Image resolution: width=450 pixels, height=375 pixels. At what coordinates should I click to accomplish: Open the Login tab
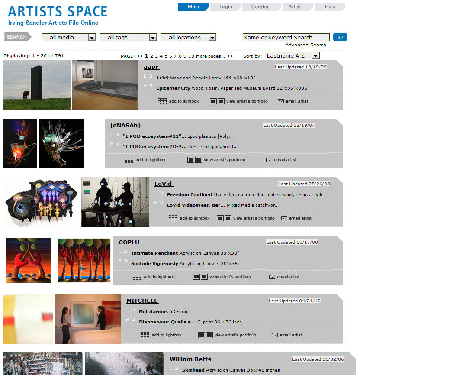[x=225, y=7]
